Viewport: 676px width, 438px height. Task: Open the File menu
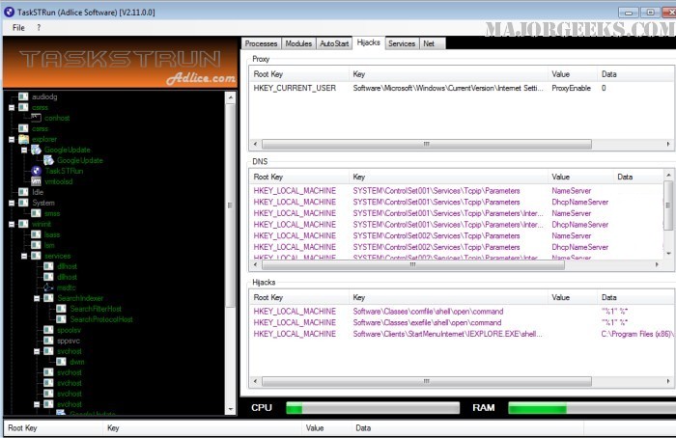[18, 28]
